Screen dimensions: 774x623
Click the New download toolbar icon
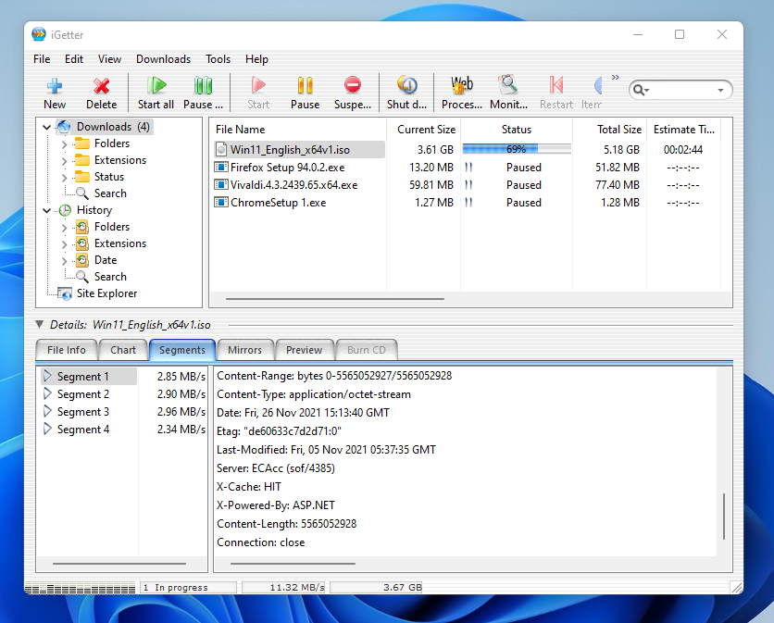point(55,86)
